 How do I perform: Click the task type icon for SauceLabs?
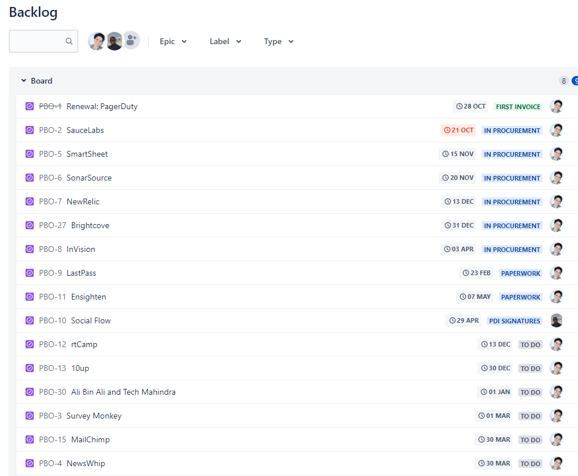point(30,130)
